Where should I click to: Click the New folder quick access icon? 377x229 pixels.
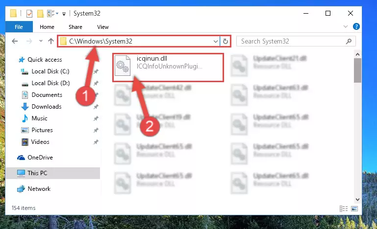(40, 14)
